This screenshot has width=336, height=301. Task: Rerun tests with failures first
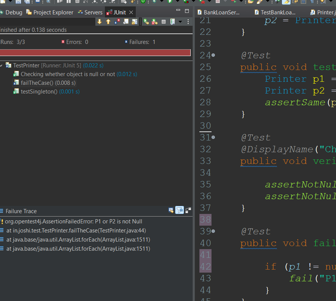pyautogui.click(x=155, y=22)
